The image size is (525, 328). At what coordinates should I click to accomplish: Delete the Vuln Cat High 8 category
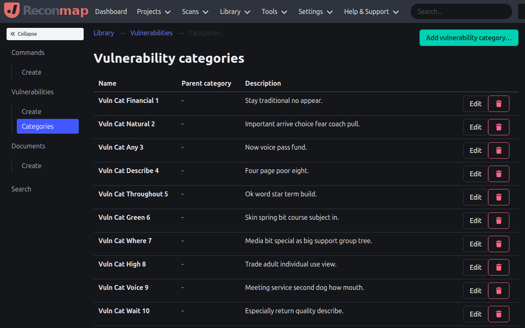(498, 267)
